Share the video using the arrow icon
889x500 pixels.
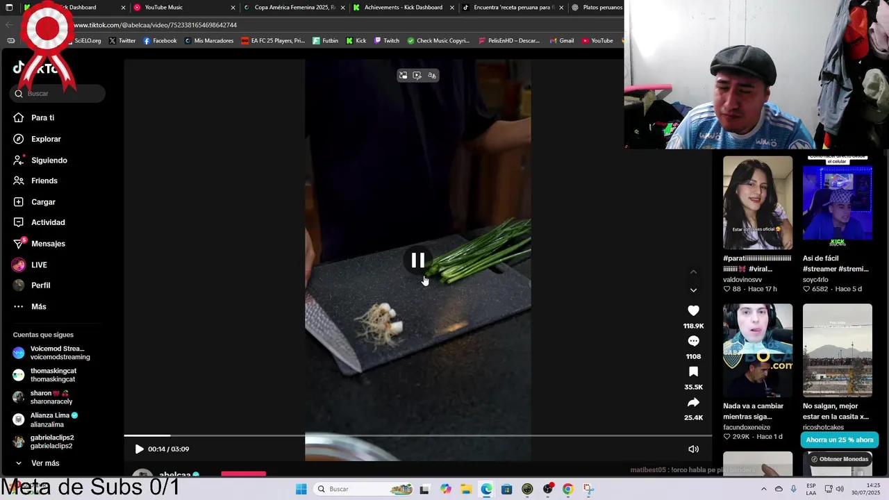coord(693,402)
